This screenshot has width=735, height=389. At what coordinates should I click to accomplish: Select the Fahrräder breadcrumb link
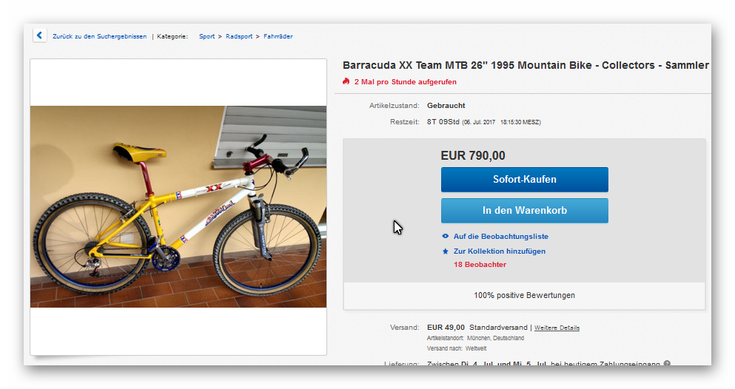click(x=278, y=36)
